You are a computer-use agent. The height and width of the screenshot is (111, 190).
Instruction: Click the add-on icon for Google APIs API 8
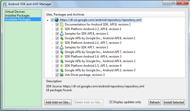pyautogui.click(x=62, y=38)
